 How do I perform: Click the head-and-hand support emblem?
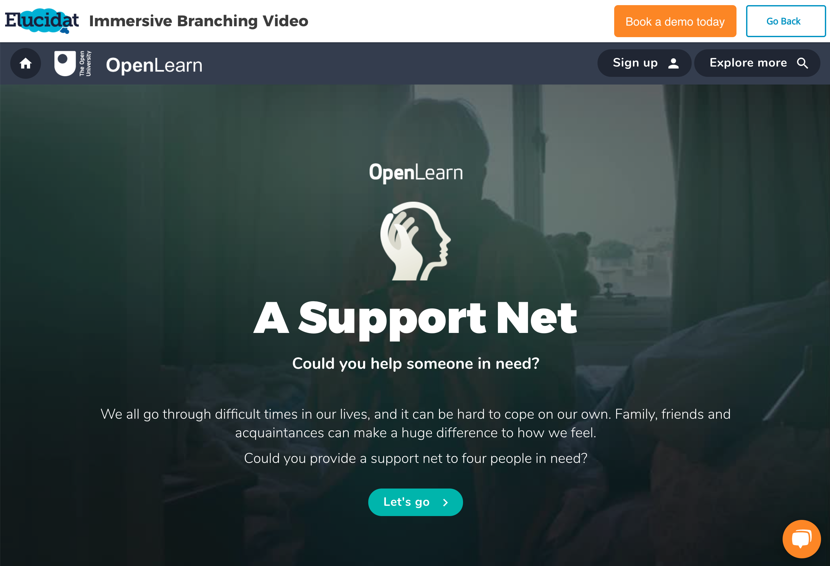(415, 241)
